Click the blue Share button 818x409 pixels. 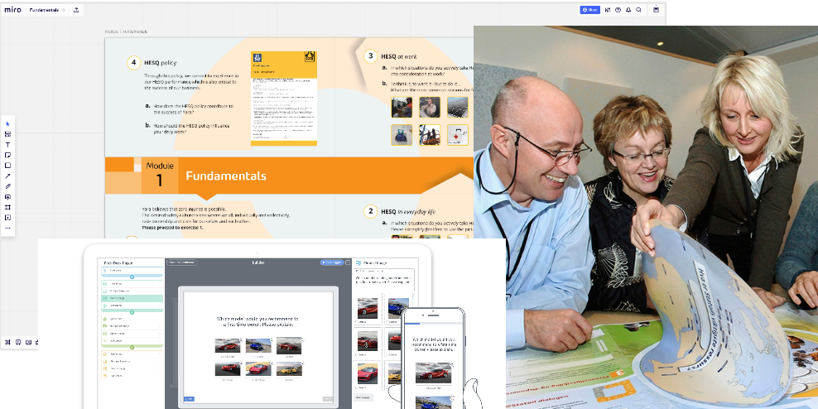pos(590,10)
